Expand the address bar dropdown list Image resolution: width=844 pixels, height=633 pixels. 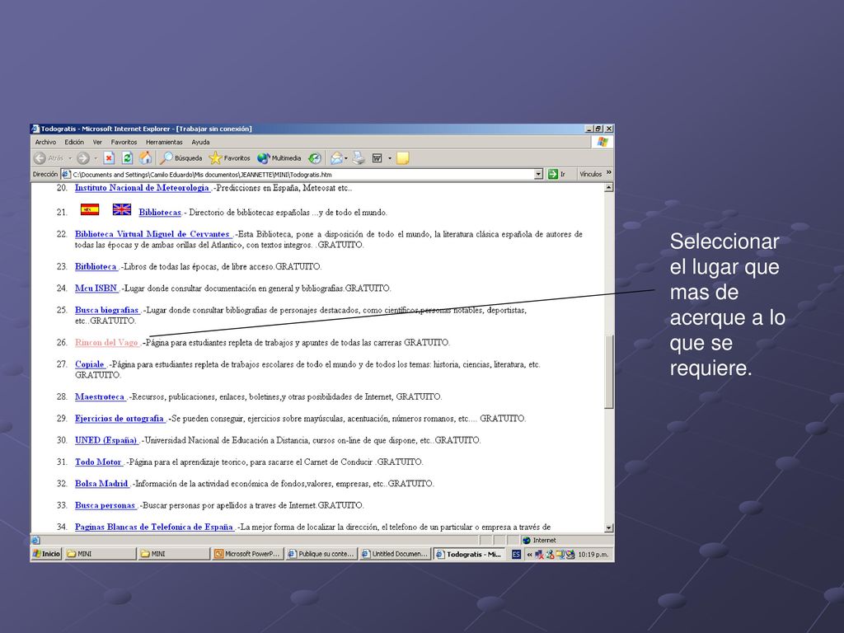538,175
